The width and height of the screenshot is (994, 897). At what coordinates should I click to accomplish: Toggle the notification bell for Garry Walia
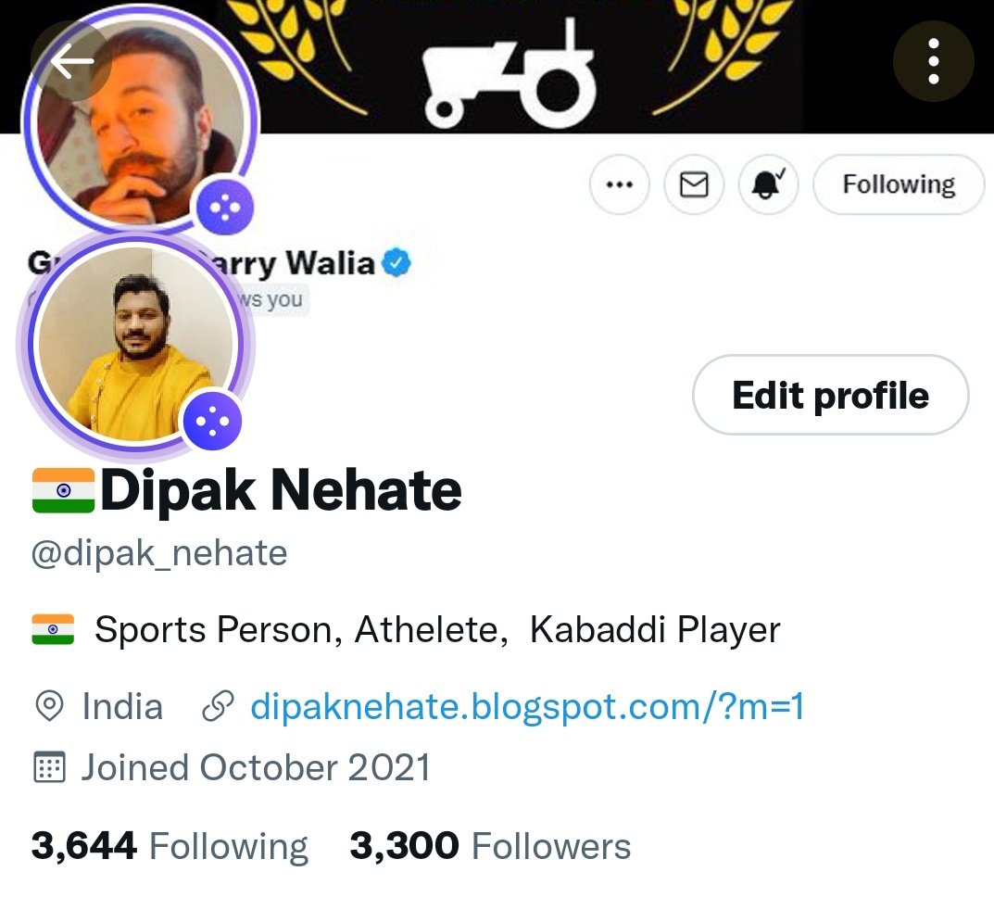[768, 184]
